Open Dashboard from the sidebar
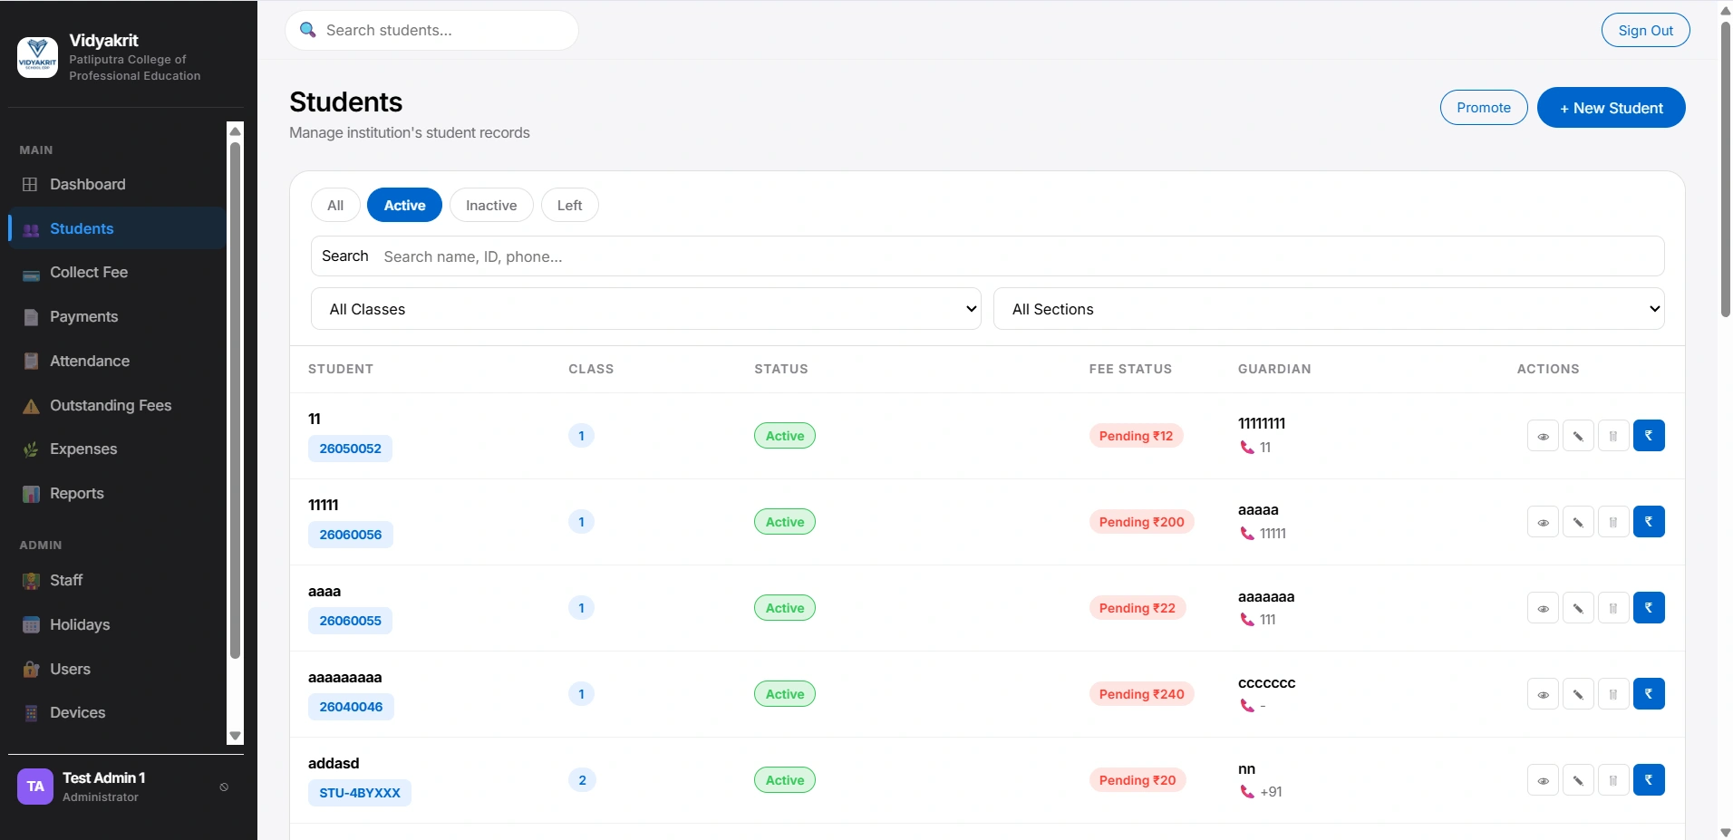Image resolution: width=1733 pixels, height=840 pixels. click(116, 184)
